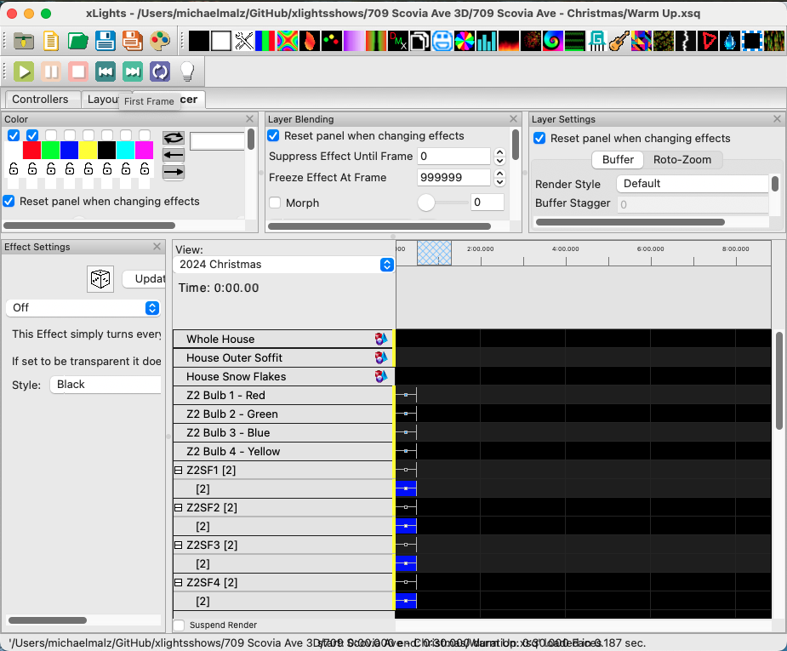Play the sequence with the green Play button
This screenshot has width=787, height=651.
pos(24,71)
